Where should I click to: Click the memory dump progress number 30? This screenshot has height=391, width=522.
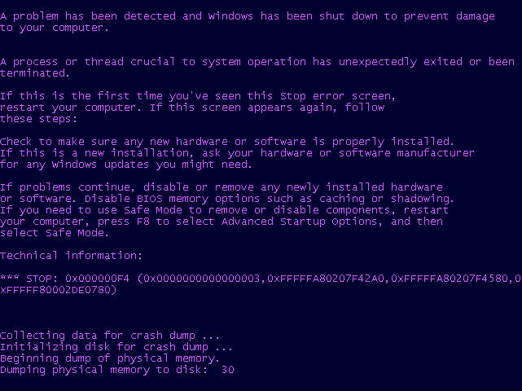click(x=228, y=370)
